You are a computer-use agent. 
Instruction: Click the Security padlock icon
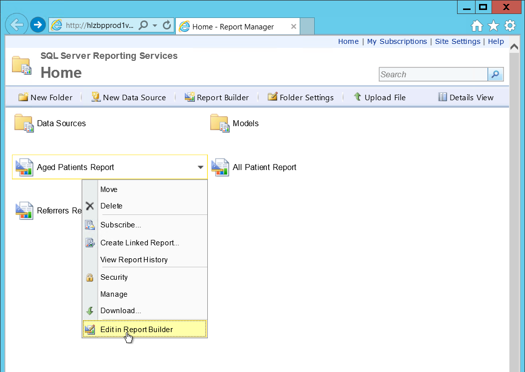[89, 277]
